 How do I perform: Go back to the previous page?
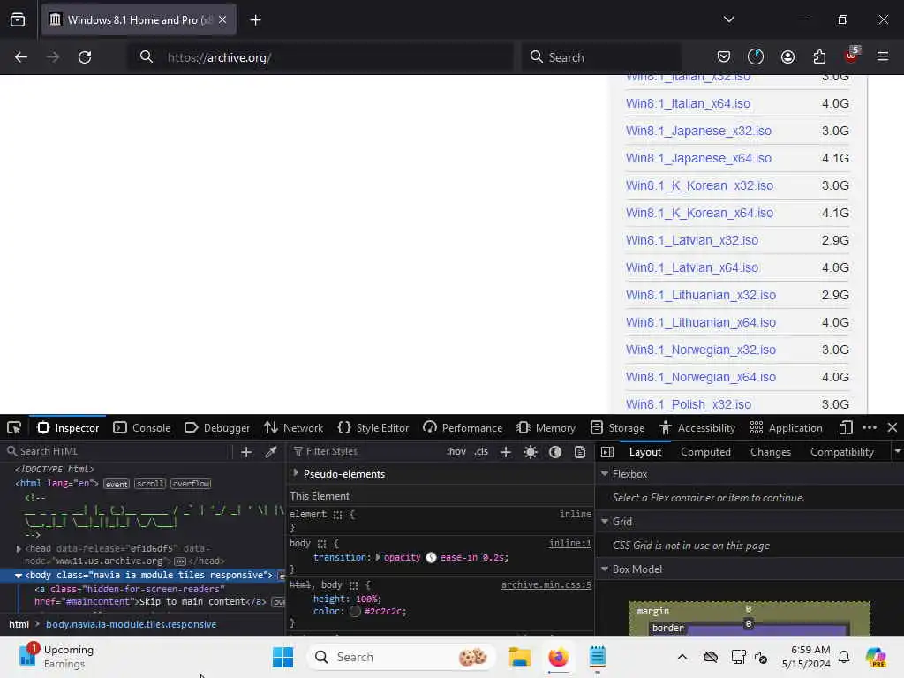click(x=21, y=57)
